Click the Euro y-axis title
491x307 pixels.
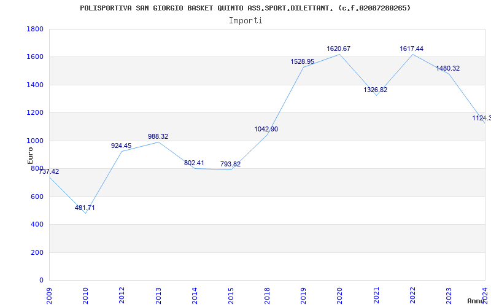(x=30, y=156)
